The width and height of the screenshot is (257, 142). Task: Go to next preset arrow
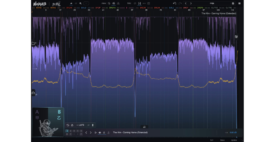(191, 3)
